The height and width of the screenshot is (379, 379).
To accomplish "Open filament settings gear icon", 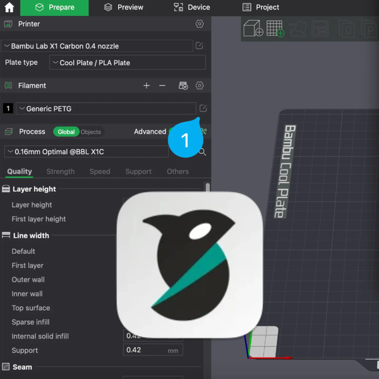I will (200, 85).
